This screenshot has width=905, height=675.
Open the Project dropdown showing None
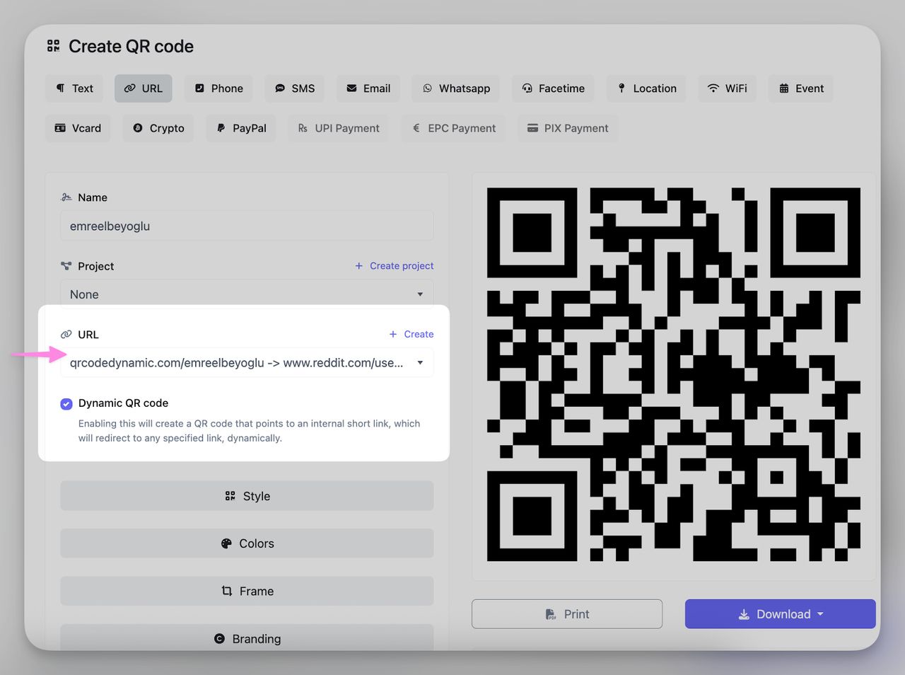pyautogui.click(x=246, y=294)
